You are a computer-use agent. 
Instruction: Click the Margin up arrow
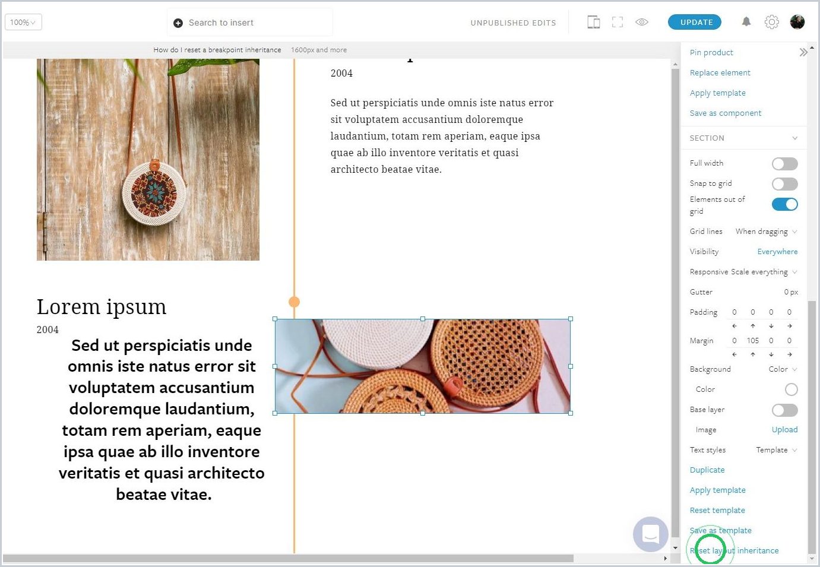(x=753, y=354)
